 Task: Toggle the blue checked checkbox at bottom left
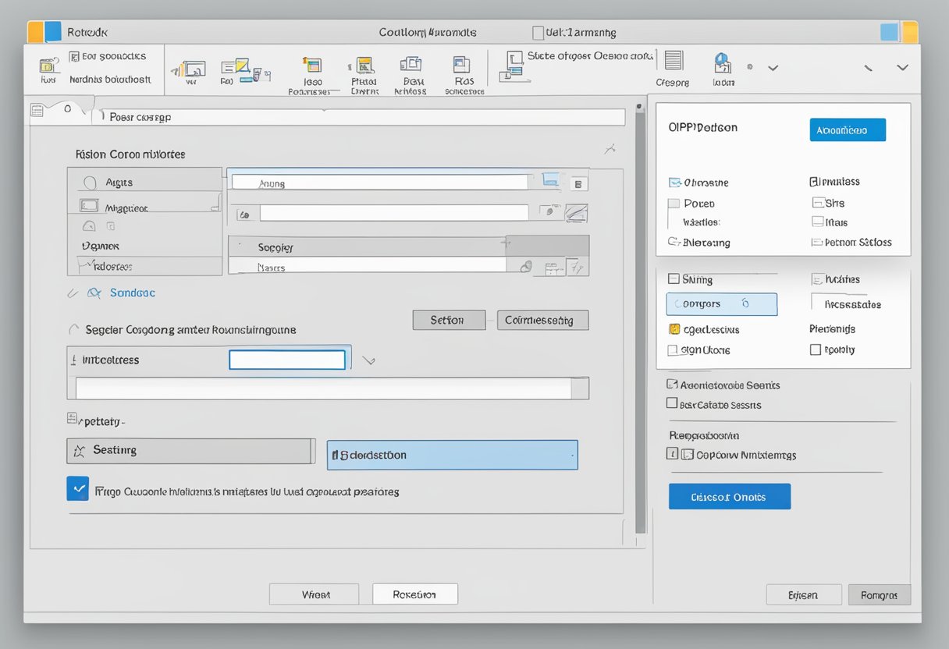pos(78,489)
